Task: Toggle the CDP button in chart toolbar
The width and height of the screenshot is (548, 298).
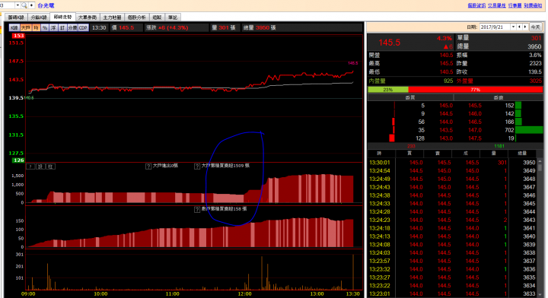Action: tap(83, 27)
